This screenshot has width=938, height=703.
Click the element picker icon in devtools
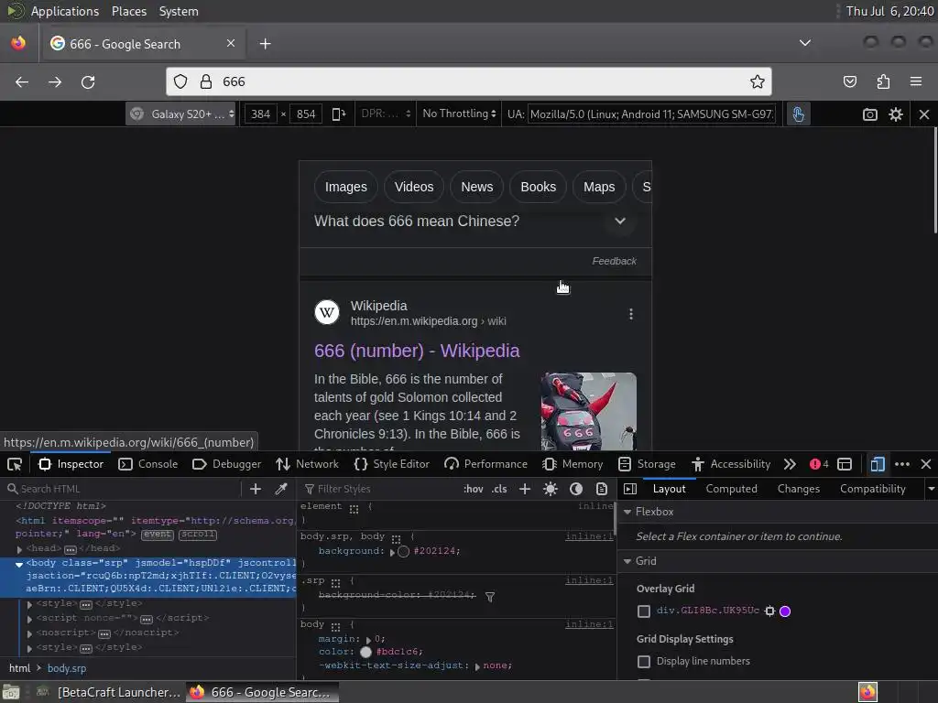coord(15,464)
